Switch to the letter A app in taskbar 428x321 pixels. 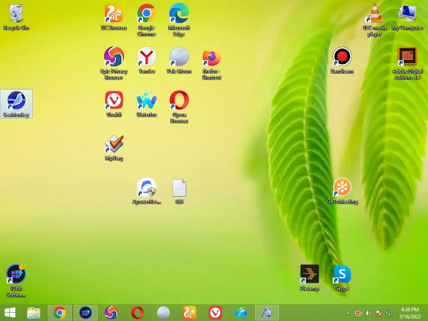267,313
